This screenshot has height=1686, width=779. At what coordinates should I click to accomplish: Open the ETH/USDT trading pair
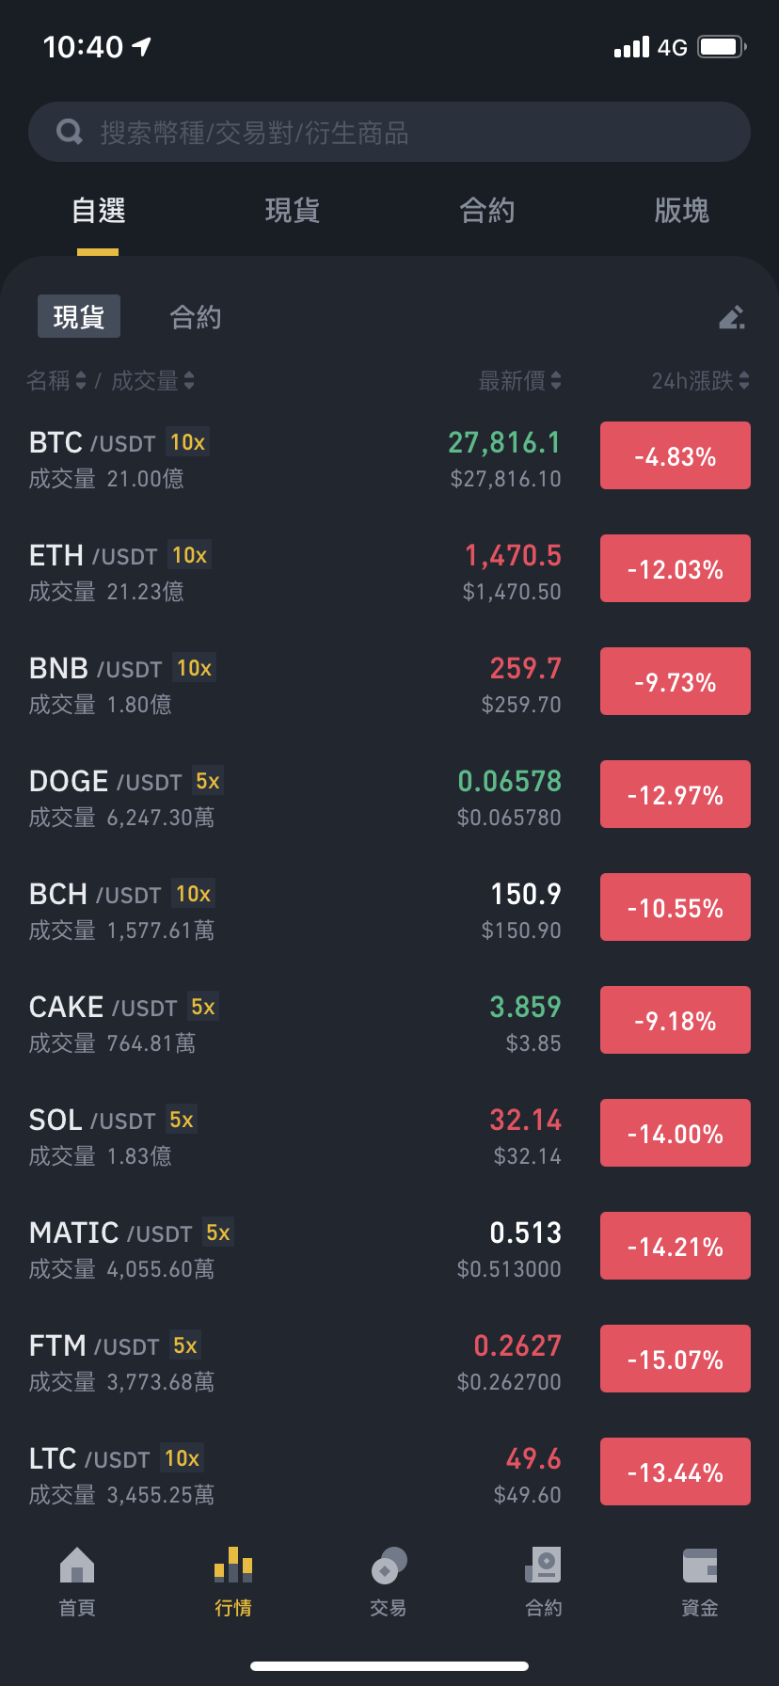tap(389, 568)
